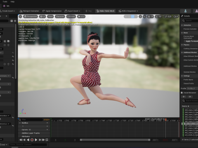198x148 pixels.
Task: Click Apply Compression
Action: click(52, 11)
